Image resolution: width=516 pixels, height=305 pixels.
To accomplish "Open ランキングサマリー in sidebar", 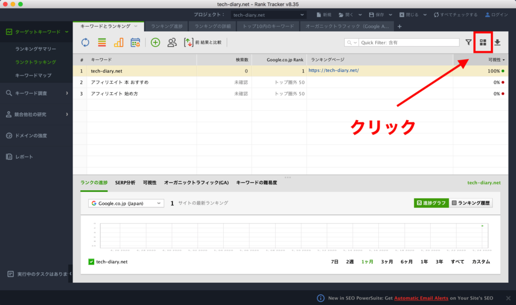I will tap(36, 49).
